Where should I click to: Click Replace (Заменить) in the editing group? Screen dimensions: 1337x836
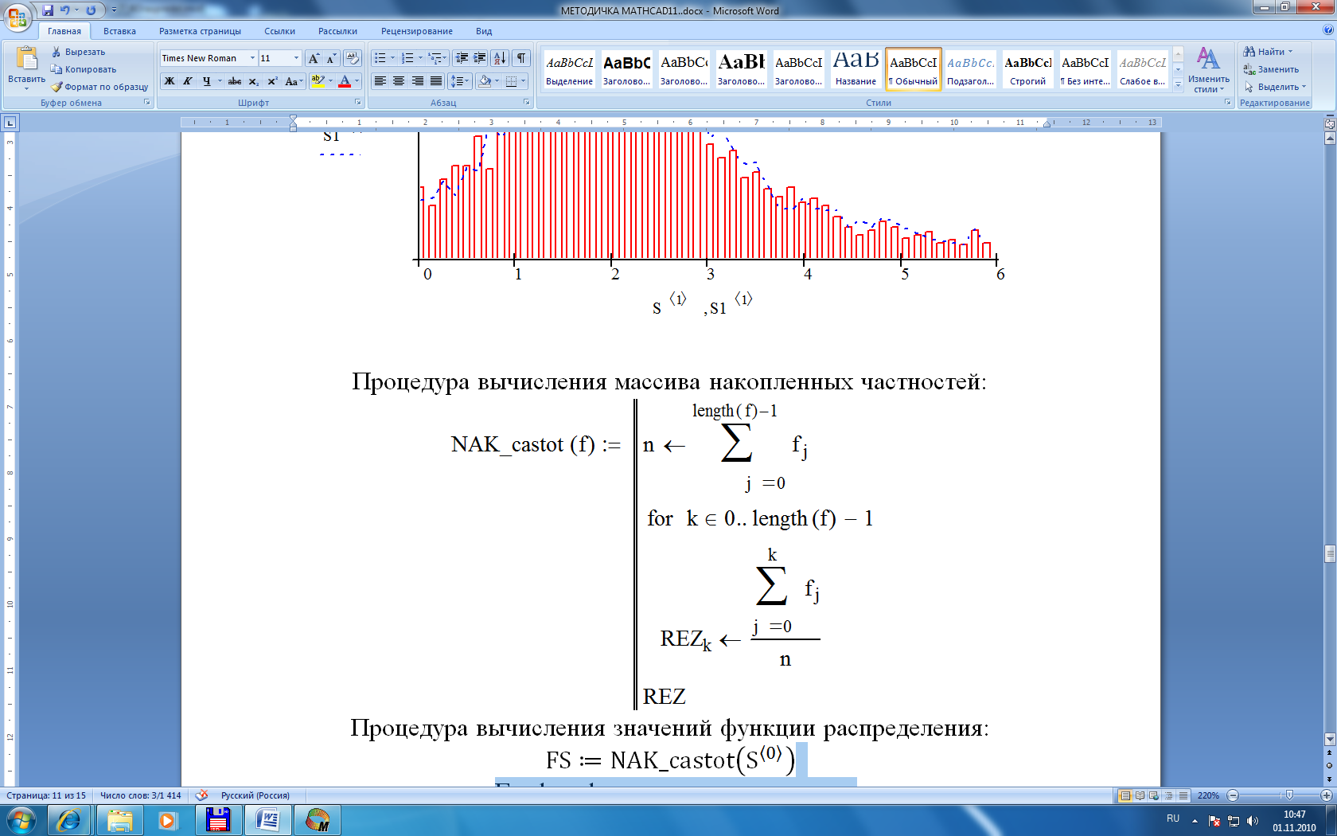1270,69
